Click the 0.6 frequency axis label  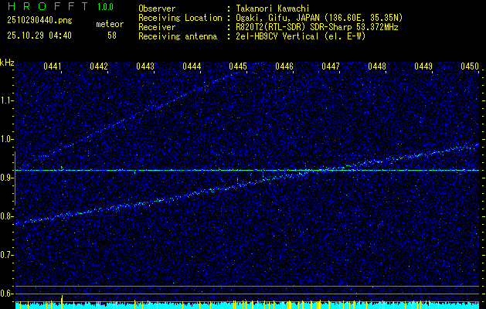coord(7,294)
